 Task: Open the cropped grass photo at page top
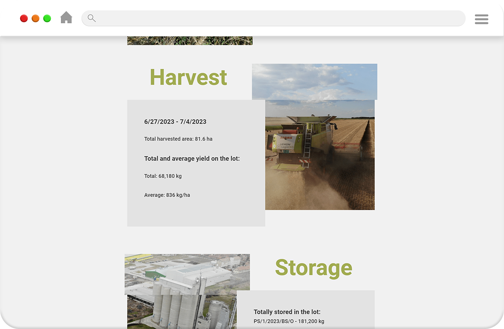click(190, 40)
